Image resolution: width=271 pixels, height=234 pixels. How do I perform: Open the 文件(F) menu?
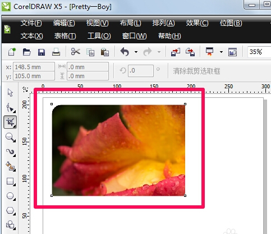pyautogui.click(x=31, y=23)
